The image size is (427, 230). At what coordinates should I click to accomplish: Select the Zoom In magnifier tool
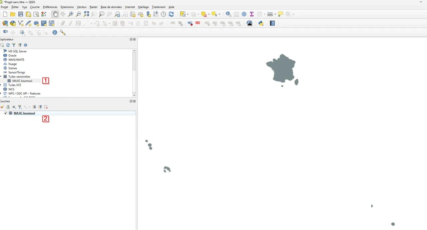click(71, 14)
